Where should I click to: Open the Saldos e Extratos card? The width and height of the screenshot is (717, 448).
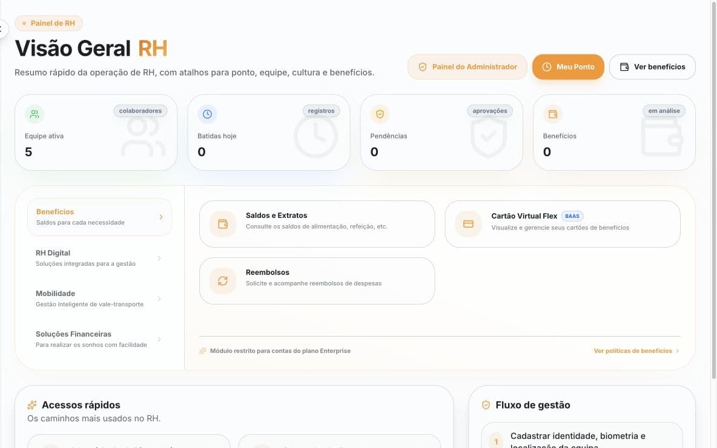[x=317, y=224]
